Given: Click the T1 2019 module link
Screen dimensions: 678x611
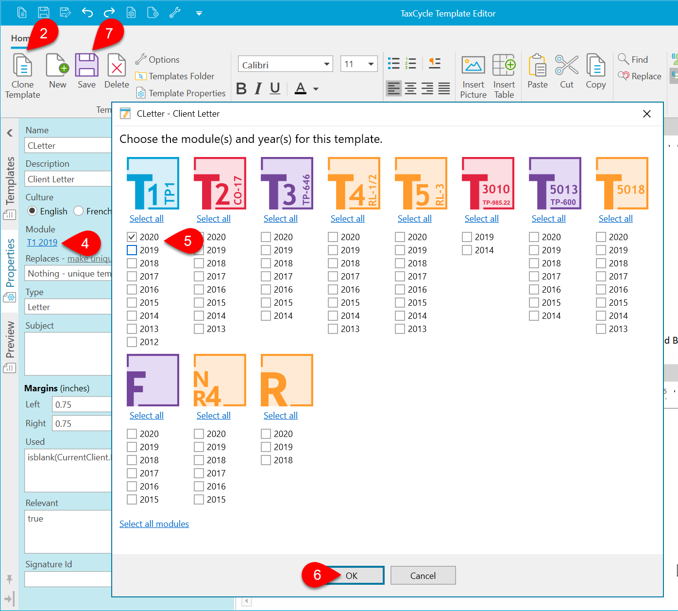Looking at the screenshot, I should 42,243.
